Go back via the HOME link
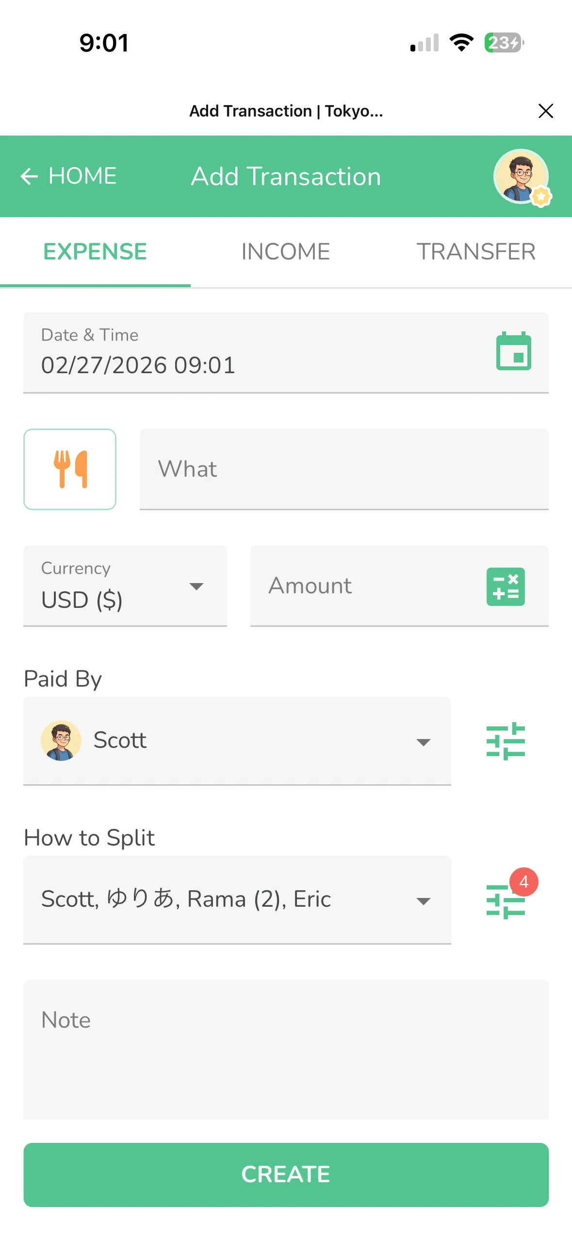 pos(82,176)
